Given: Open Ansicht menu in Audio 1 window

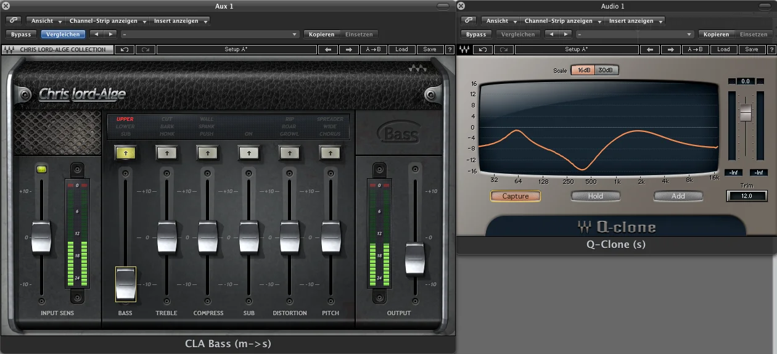Looking at the screenshot, I should click(501, 20).
